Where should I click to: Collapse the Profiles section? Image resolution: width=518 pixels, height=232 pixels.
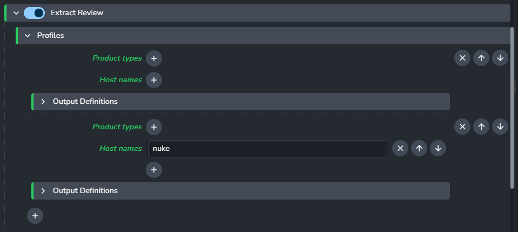pyautogui.click(x=28, y=35)
